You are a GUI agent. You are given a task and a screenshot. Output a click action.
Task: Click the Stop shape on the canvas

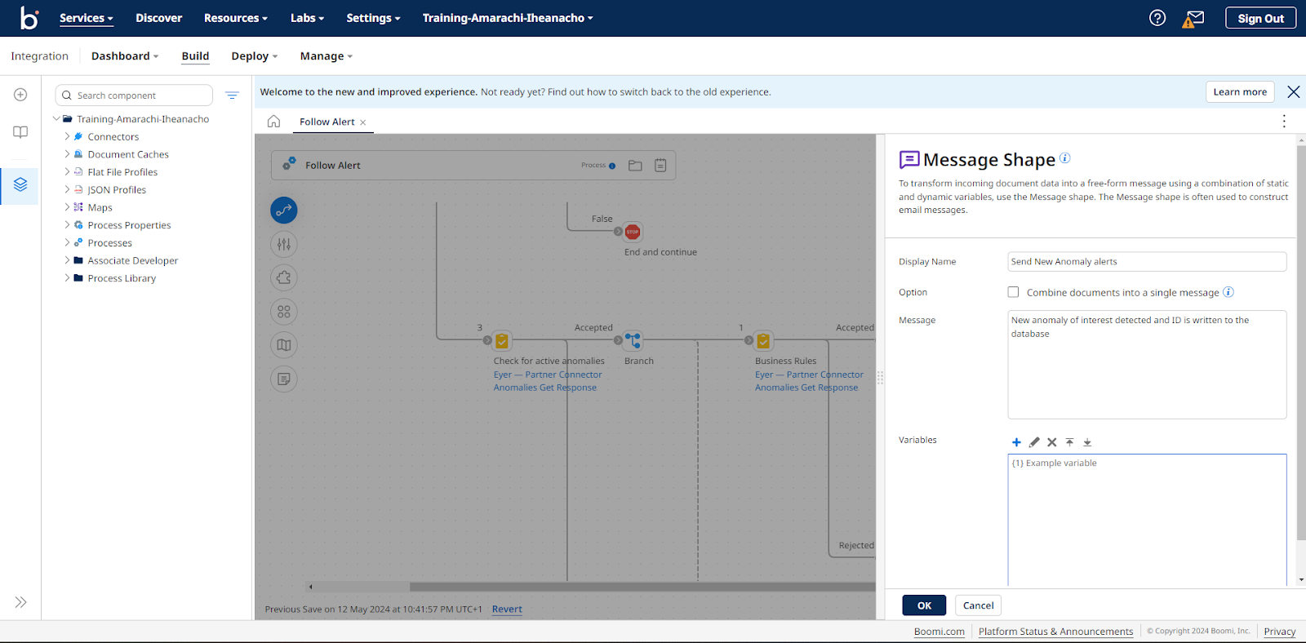633,232
